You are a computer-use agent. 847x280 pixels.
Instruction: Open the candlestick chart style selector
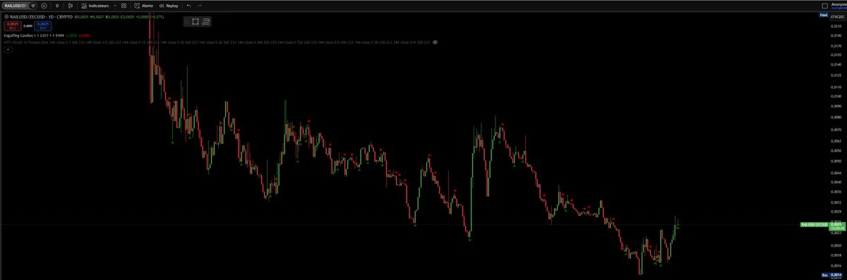[x=71, y=5]
